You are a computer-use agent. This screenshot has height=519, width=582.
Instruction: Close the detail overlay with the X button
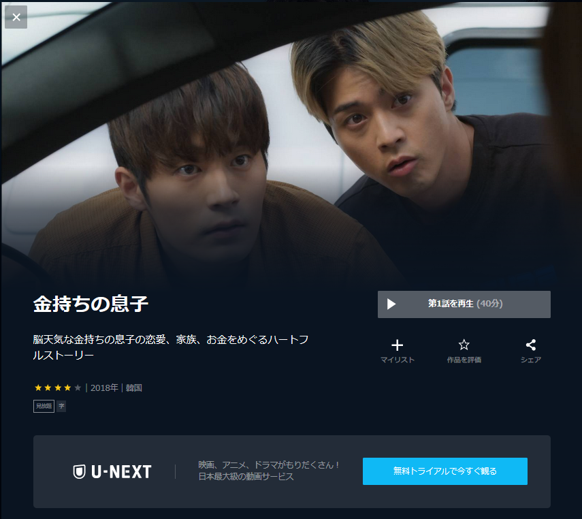coord(16,17)
